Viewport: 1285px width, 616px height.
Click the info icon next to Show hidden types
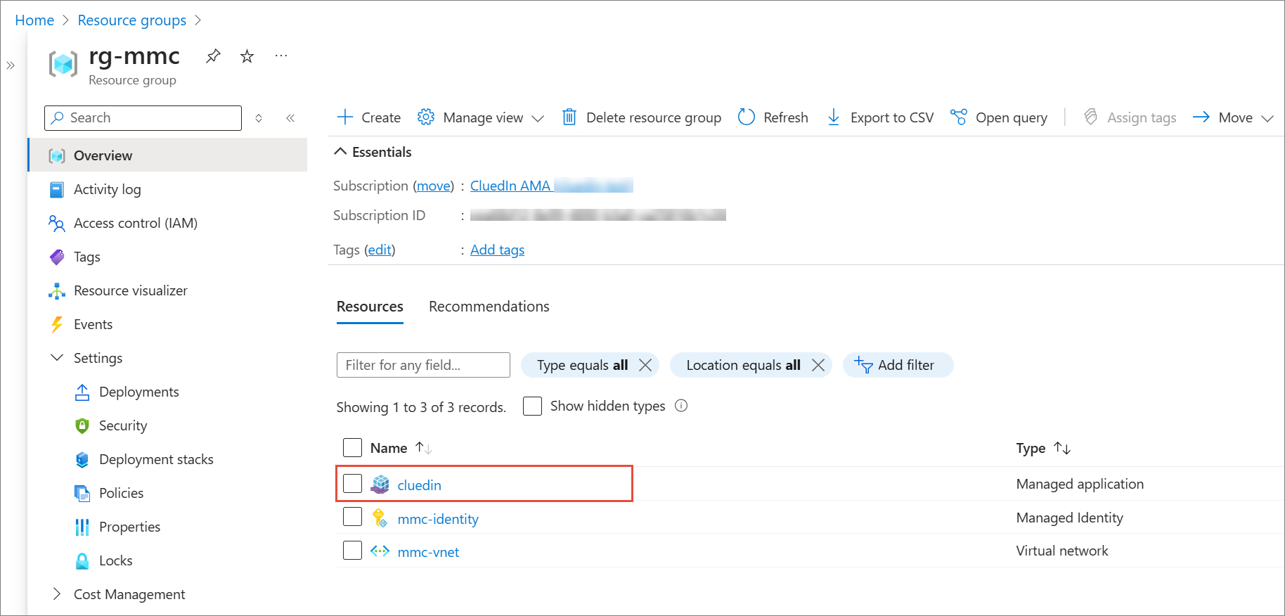coord(681,405)
